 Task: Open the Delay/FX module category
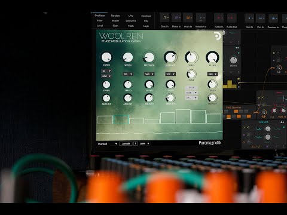coord(131,21)
